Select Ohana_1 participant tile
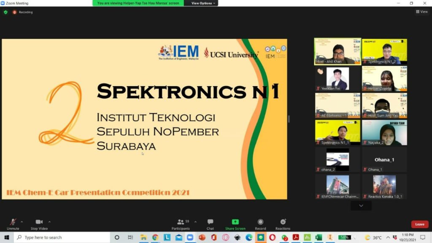 click(384, 160)
